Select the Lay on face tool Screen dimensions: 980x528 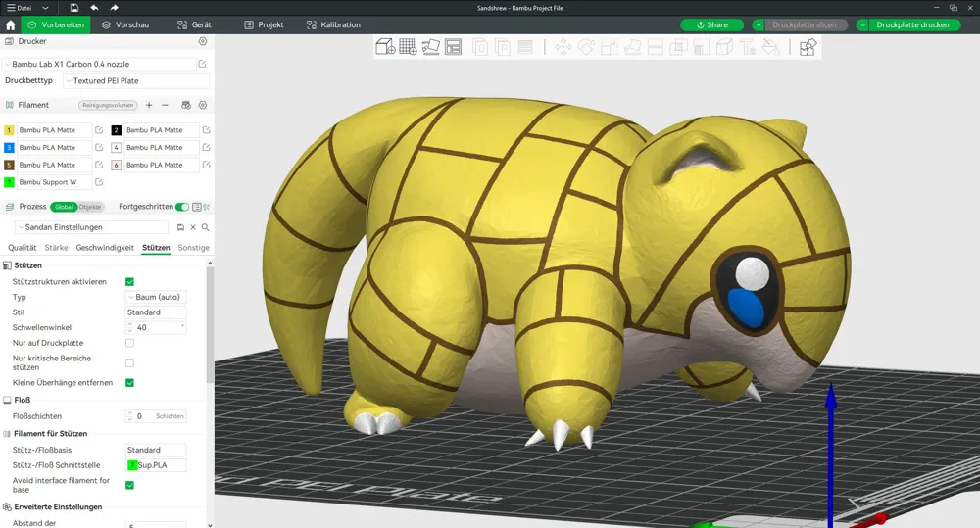632,47
